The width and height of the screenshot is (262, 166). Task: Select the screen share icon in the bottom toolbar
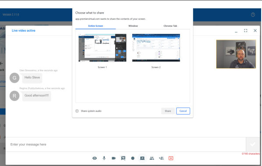[142, 158]
